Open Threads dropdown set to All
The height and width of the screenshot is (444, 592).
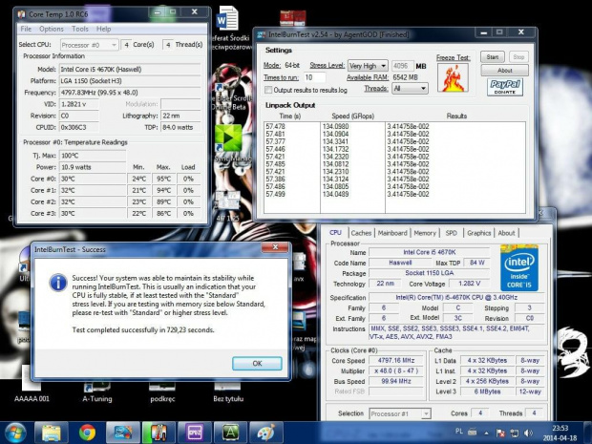(x=410, y=89)
